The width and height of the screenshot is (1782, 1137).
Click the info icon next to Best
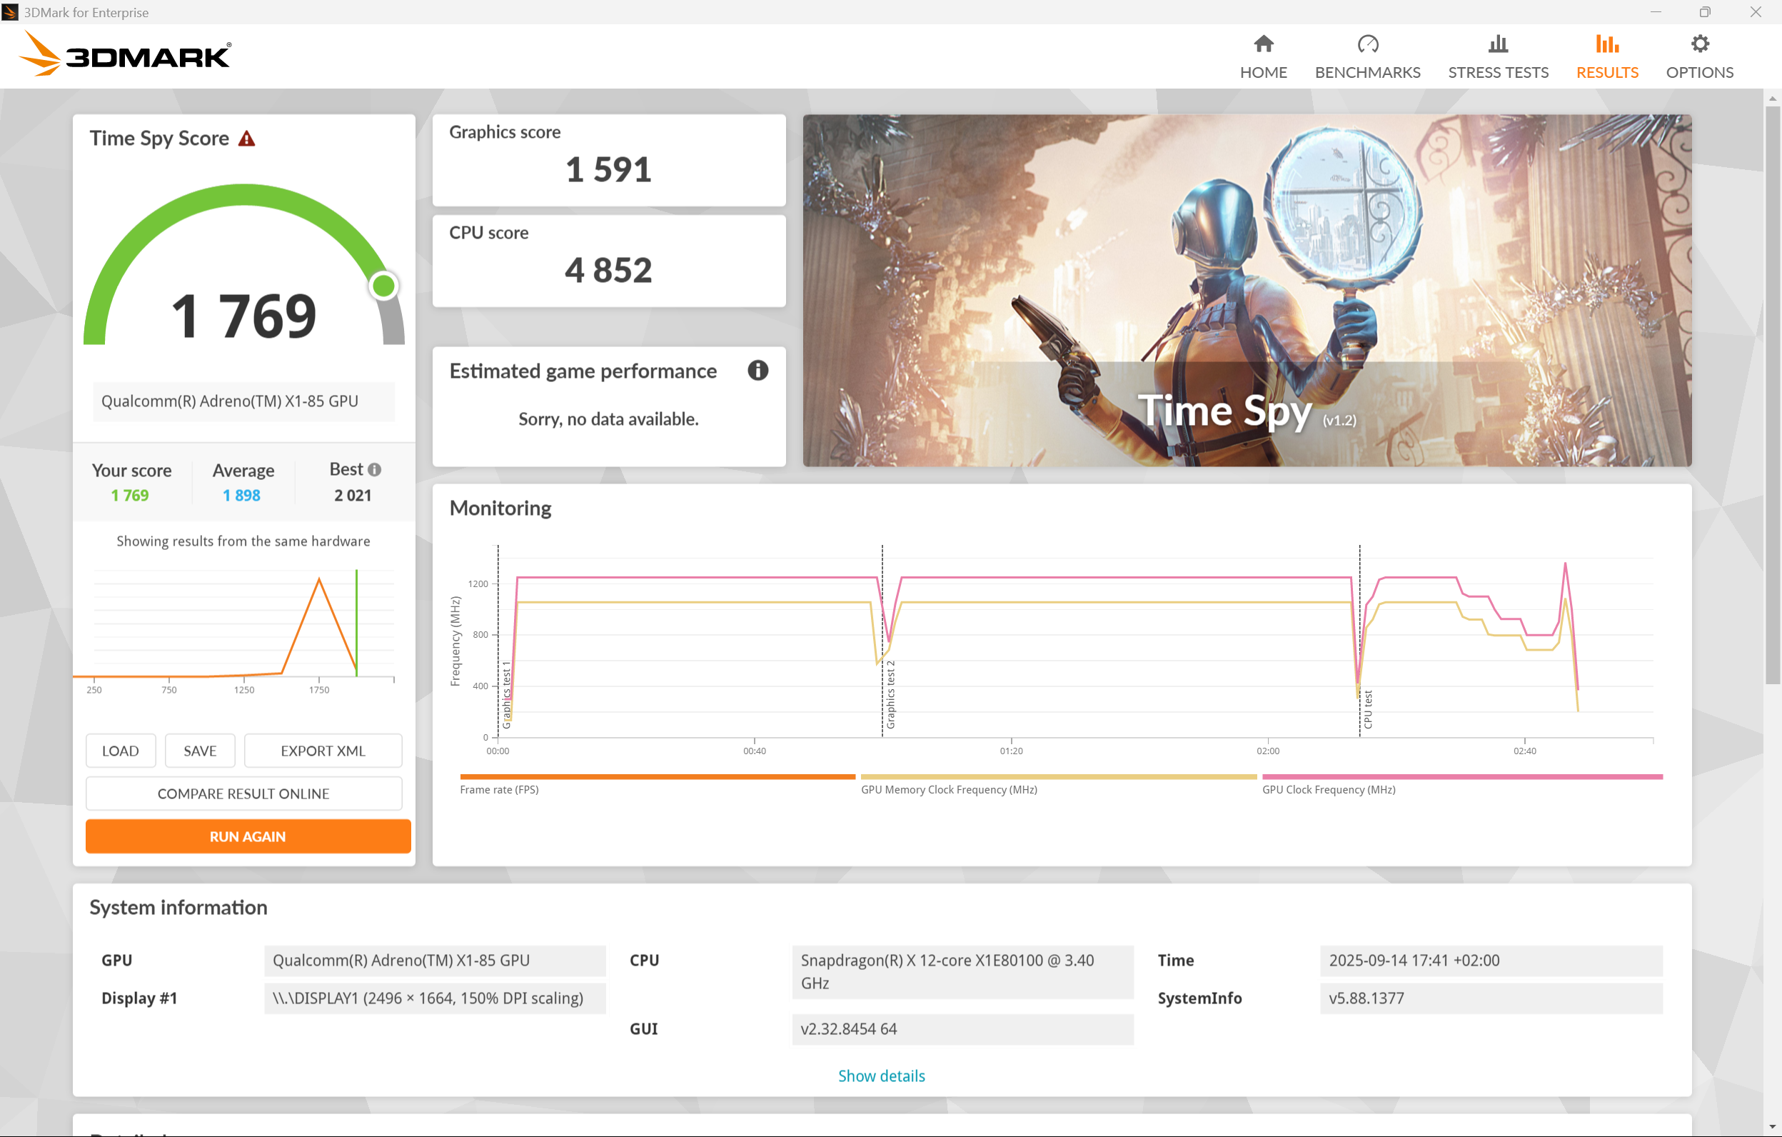click(x=374, y=469)
